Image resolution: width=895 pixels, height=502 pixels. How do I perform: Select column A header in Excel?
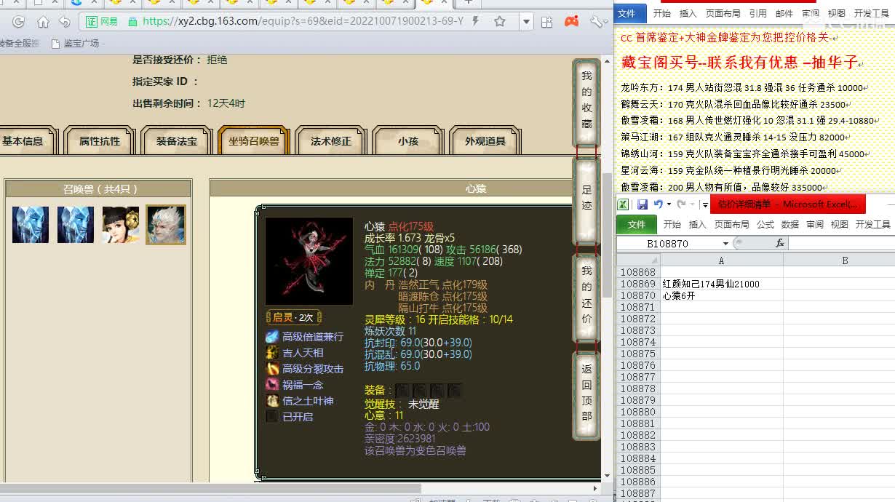[721, 260]
